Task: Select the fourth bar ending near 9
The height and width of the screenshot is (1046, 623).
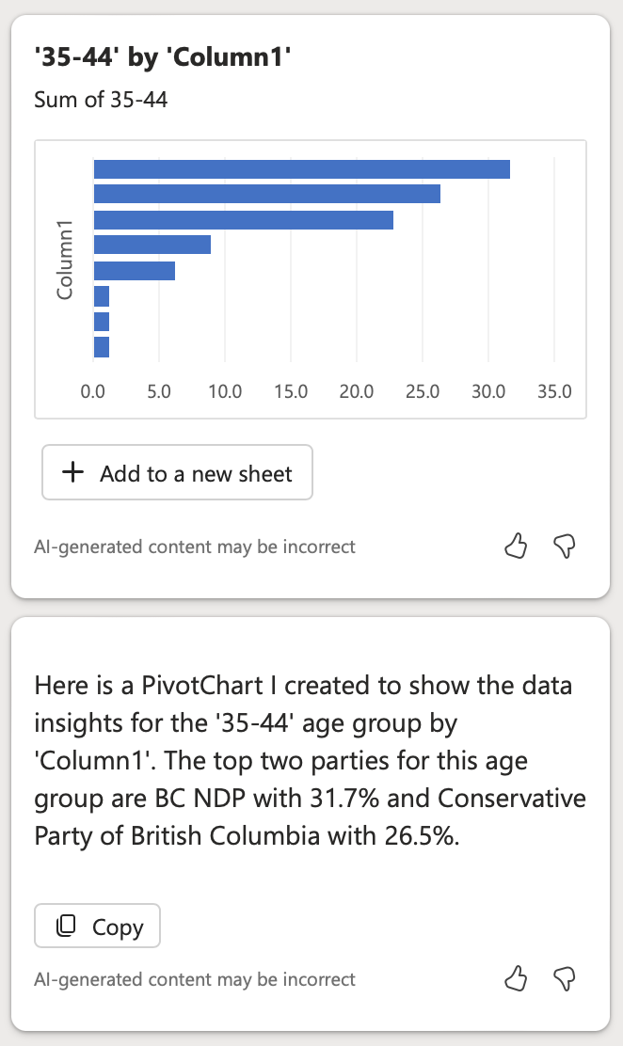Action: coord(152,245)
